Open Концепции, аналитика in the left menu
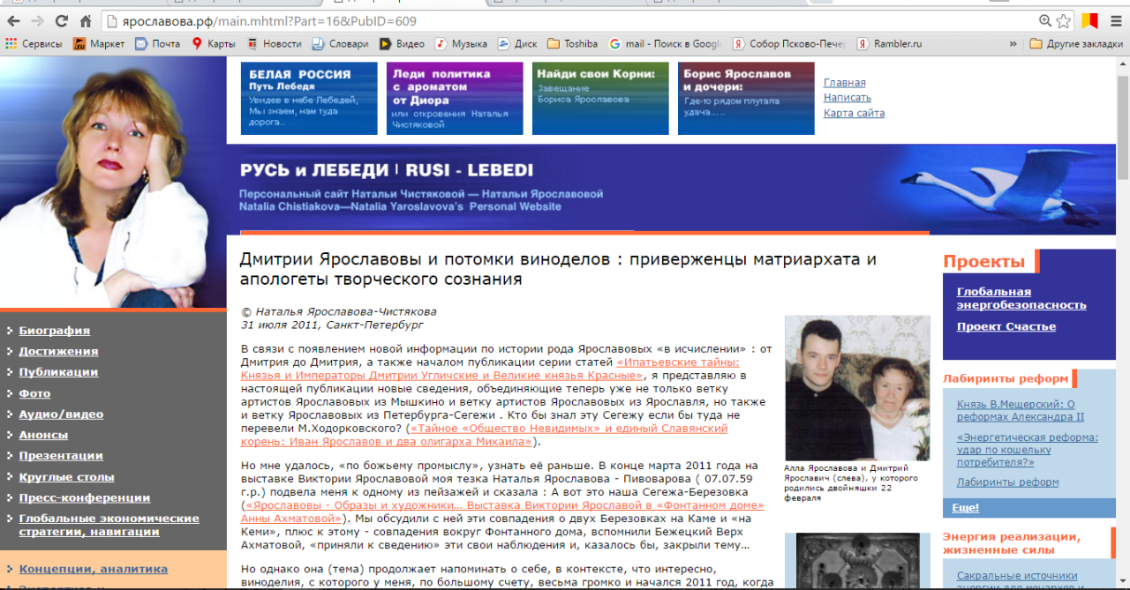Screen dimensions: 1130x590 [x=94, y=569]
